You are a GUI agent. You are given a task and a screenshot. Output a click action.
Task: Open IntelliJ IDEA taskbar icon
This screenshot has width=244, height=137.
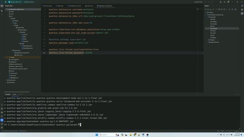[x=147, y=135]
